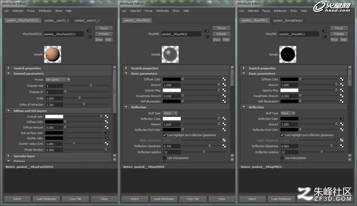Click the map button for Roughness Amount in pasted__VRayMtl11 editor
This screenshot has height=206, width=357.
tap(342, 96)
